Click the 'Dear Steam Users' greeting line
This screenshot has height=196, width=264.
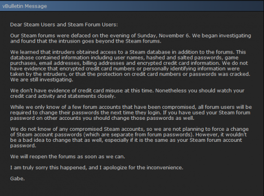pyautogui.click(x=64, y=25)
